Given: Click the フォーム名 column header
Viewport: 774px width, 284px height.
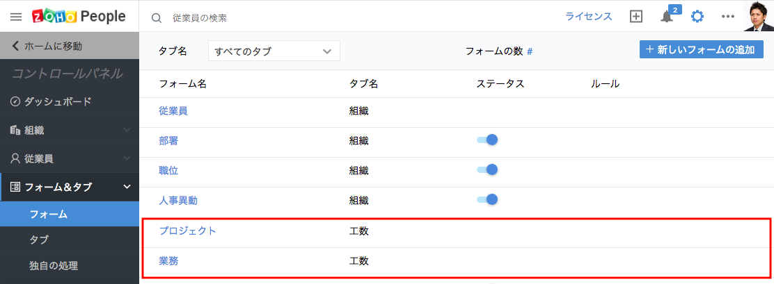Looking at the screenshot, I should (x=182, y=84).
